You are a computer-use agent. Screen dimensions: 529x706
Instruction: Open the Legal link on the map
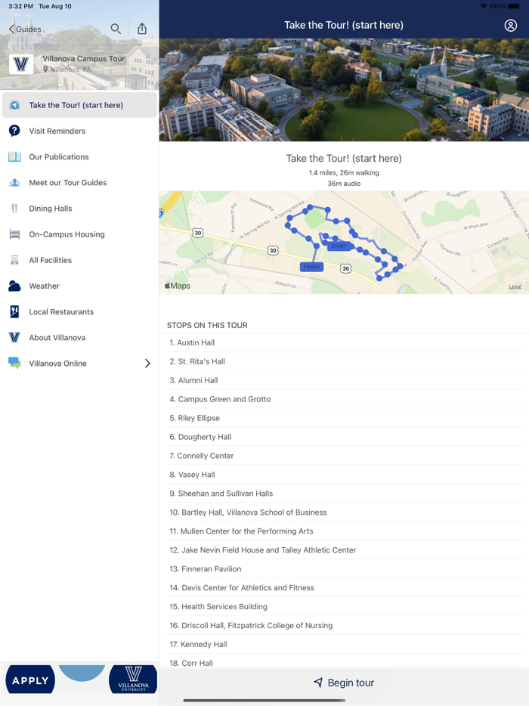point(515,286)
